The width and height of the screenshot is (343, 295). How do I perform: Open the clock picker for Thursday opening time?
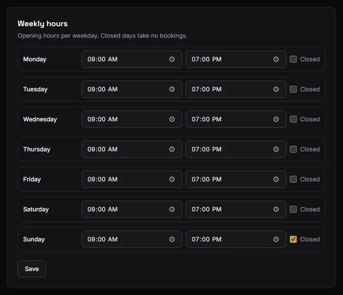point(172,149)
